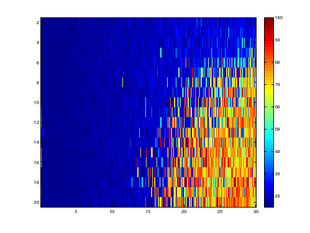Click the y-axis tick label 14

[x=37, y=143]
